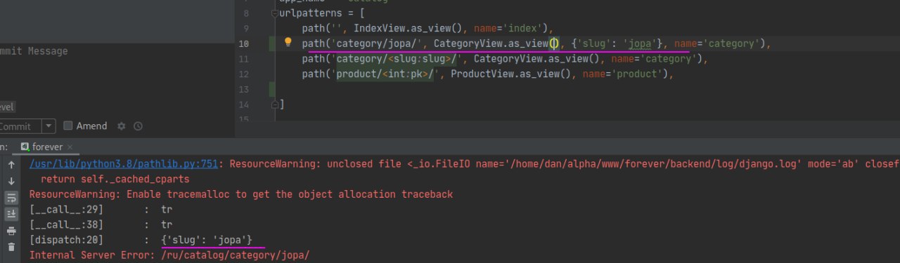Click {'slug': 'jopa'} output in console
Viewport: 900px width, 263px height.
tap(206, 240)
